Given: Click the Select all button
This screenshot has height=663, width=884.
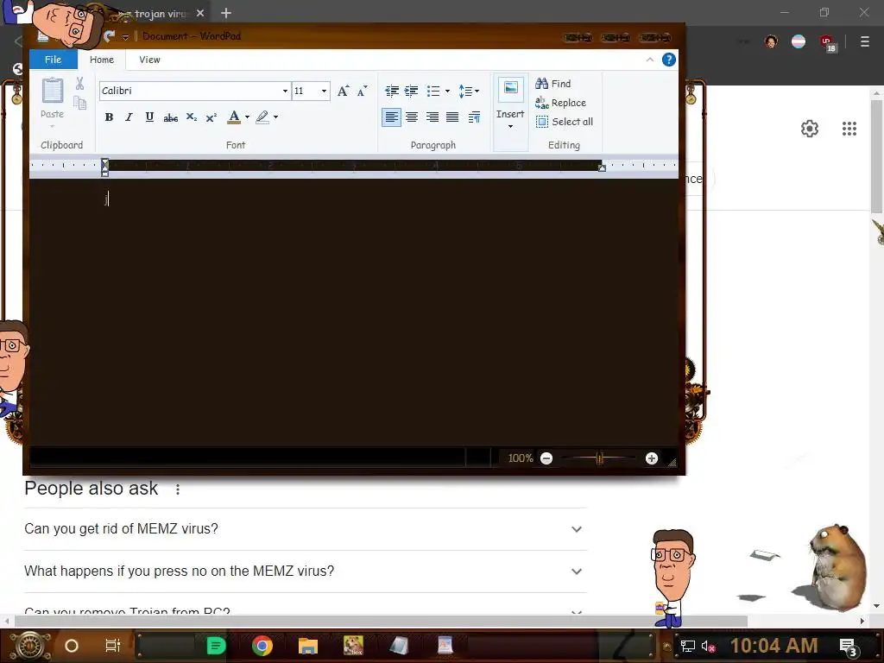Looking at the screenshot, I should tap(565, 122).
